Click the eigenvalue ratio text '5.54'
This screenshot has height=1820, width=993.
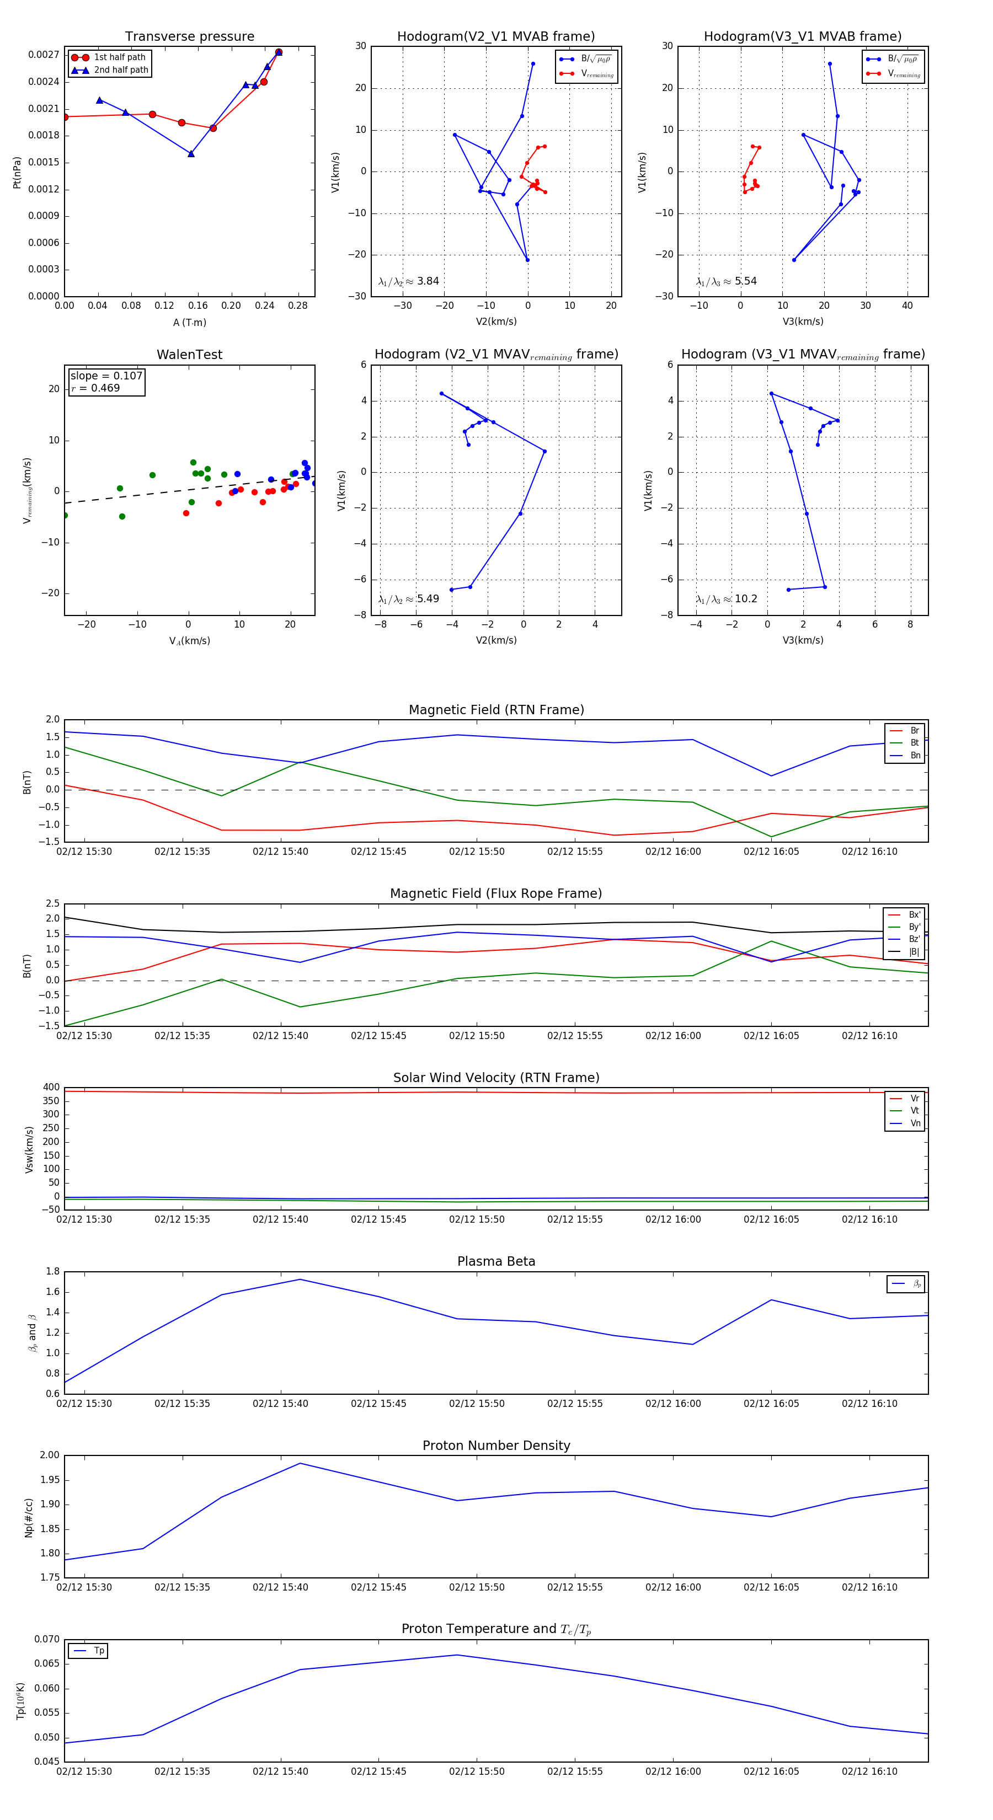click(746, 281)
